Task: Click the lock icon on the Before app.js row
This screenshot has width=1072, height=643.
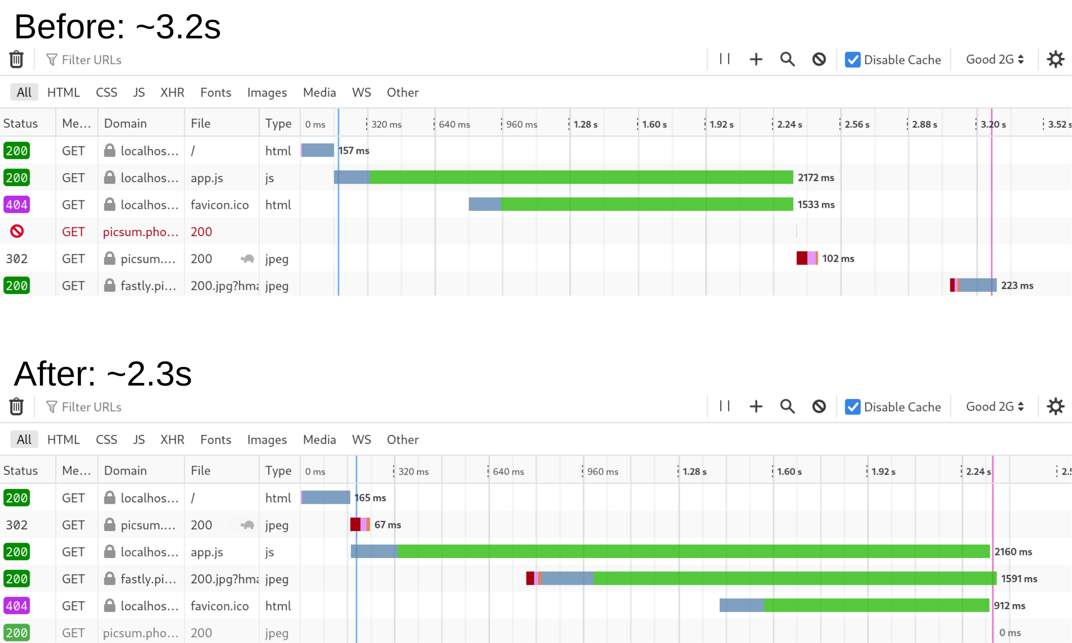Action: point(109,177)
